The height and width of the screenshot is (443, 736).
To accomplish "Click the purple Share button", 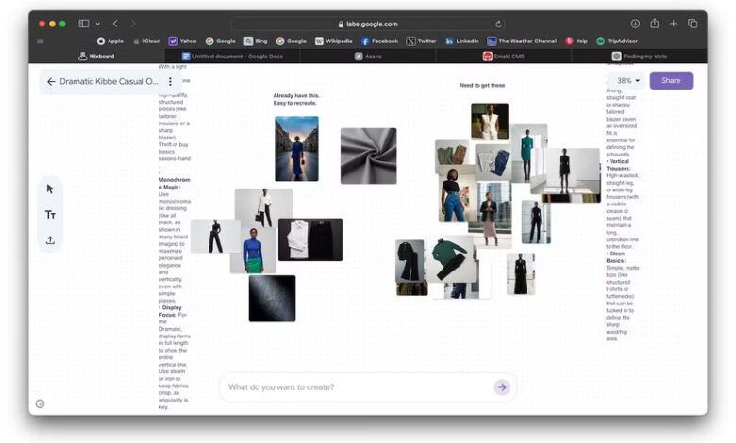I will (x=671, y=81).
